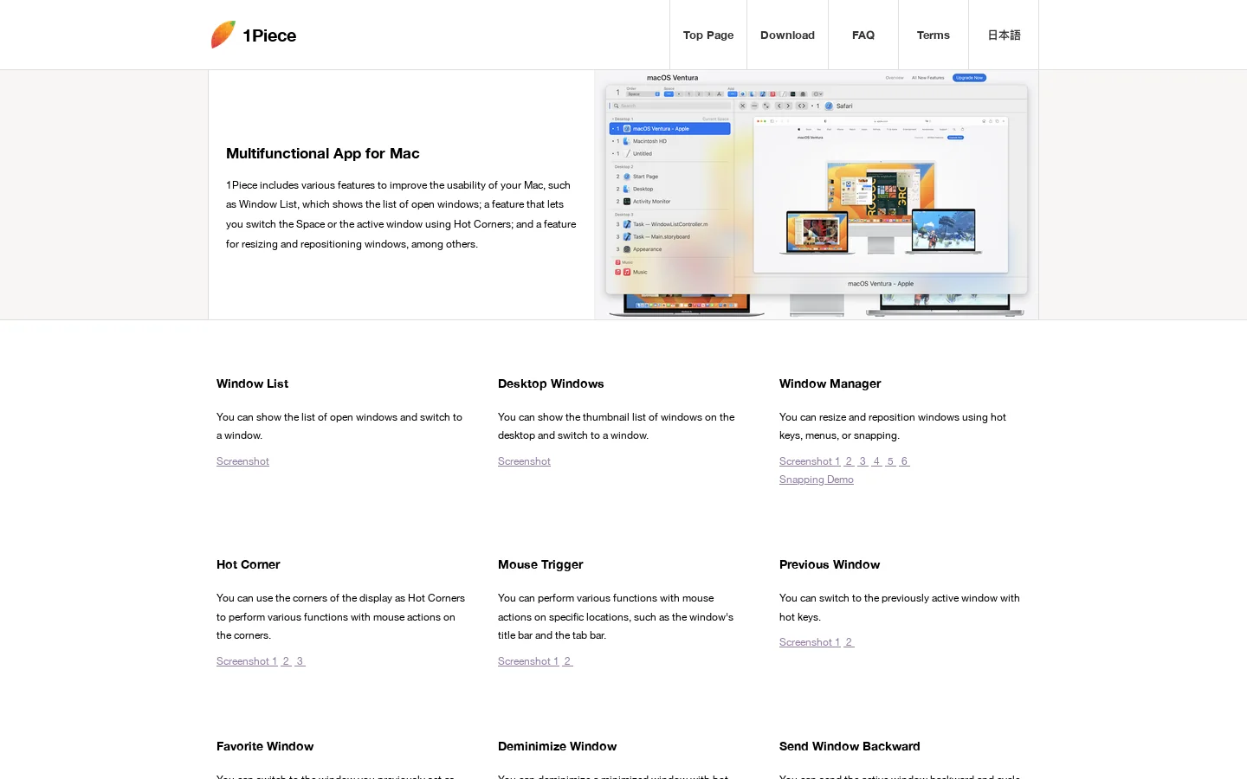Viewport: 1247px width, 779px height.
Task: Click the macOS Ventura hero screenshot image
Action: coord(817,195)
